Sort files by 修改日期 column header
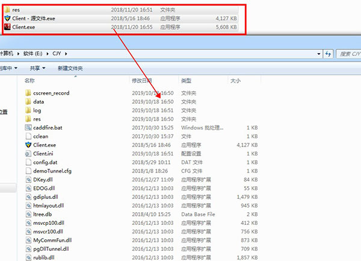361x261 pixels. [142, 81]
